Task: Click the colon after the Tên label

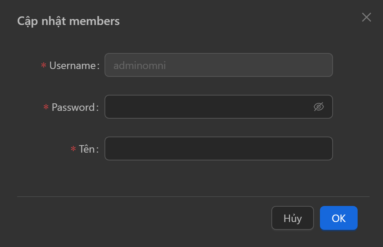Action: tap(97, 150)
